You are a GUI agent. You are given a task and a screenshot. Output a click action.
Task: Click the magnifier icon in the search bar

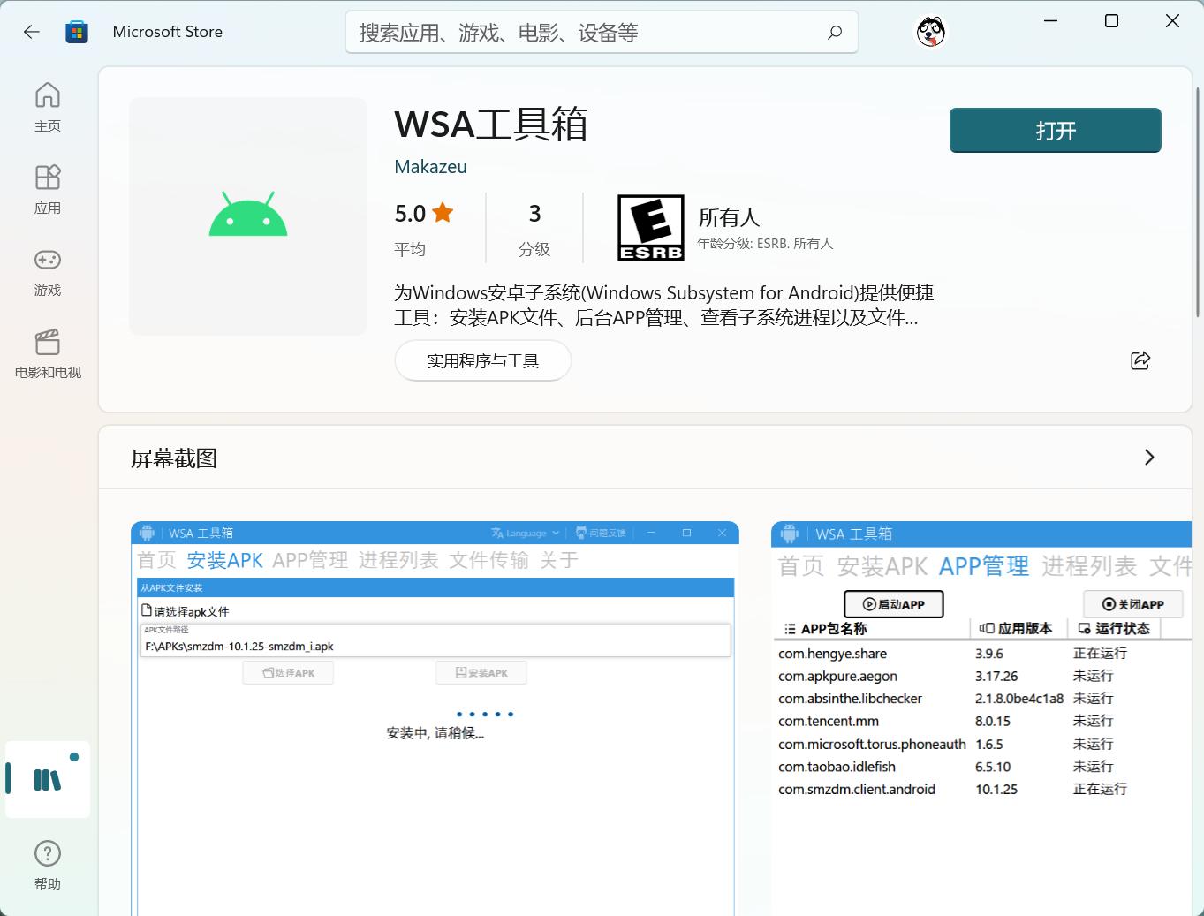(x=833, y=32)
